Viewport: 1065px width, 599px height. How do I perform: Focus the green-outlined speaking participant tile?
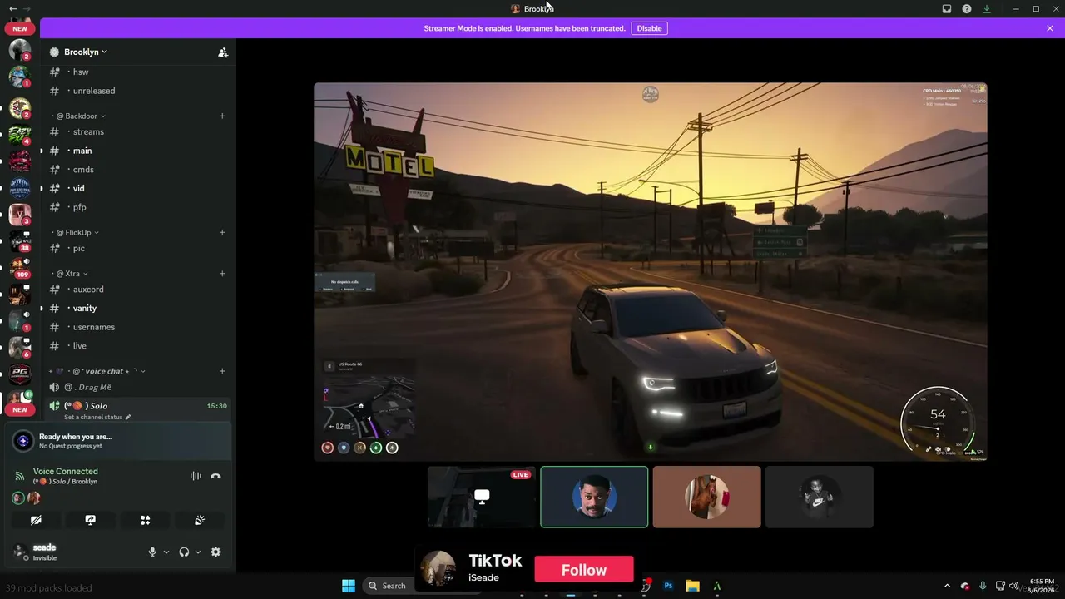point(594,497)
